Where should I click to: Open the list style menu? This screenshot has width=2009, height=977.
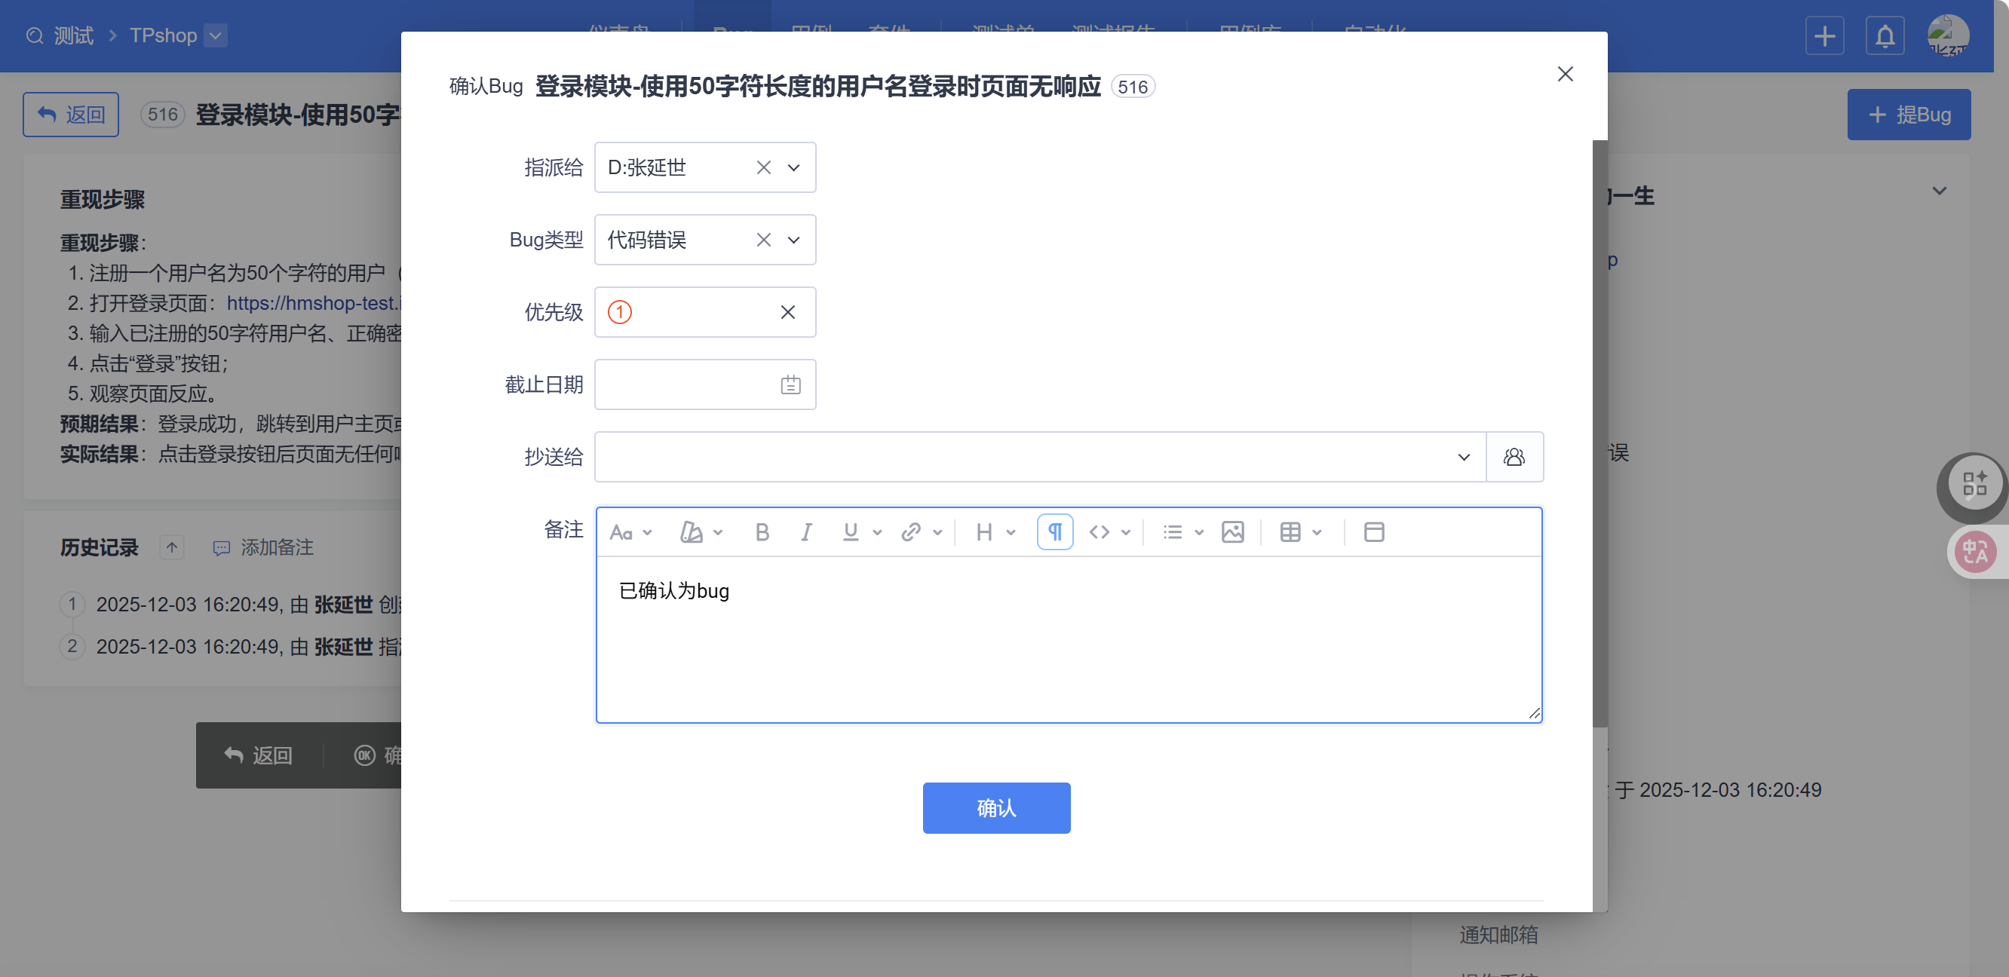coord(1182,532)
